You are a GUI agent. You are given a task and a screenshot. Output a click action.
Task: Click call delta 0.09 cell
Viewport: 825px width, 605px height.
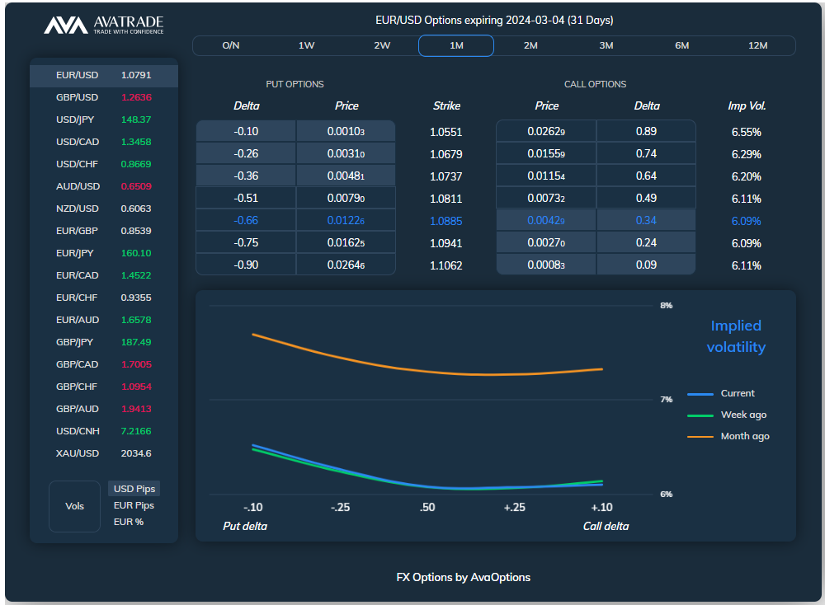(x=646, y=265)
